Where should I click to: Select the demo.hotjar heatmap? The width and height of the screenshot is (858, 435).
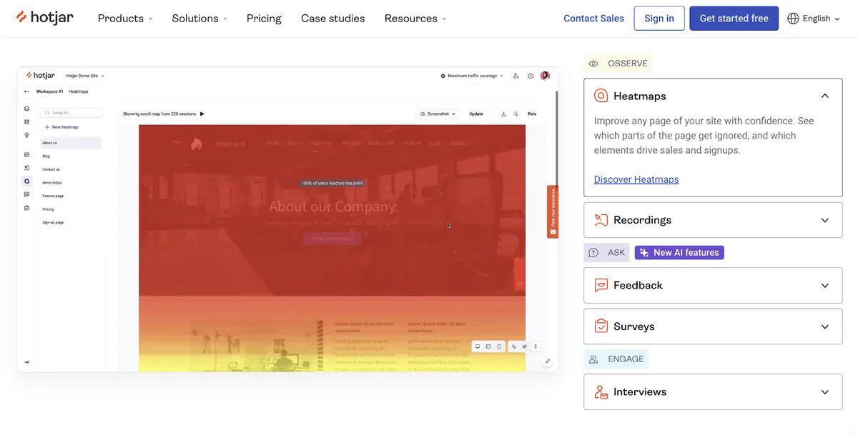click(52, 183)
